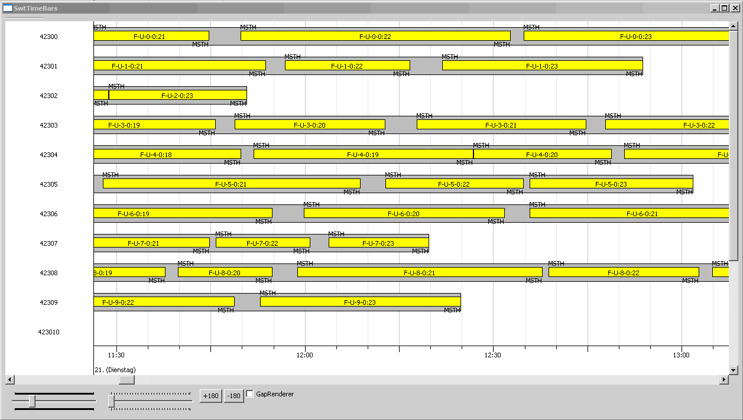Viewport: 743px width, 420px height.
Task: Click the 12:00 time axis marker
Action: 305,355
